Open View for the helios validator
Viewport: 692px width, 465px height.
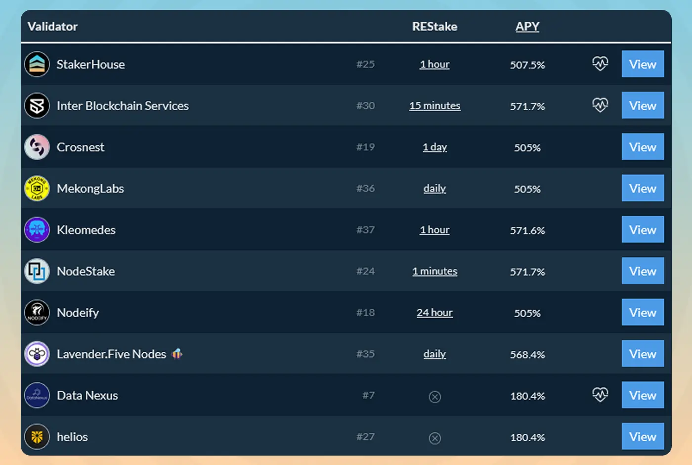coord(642,437)
